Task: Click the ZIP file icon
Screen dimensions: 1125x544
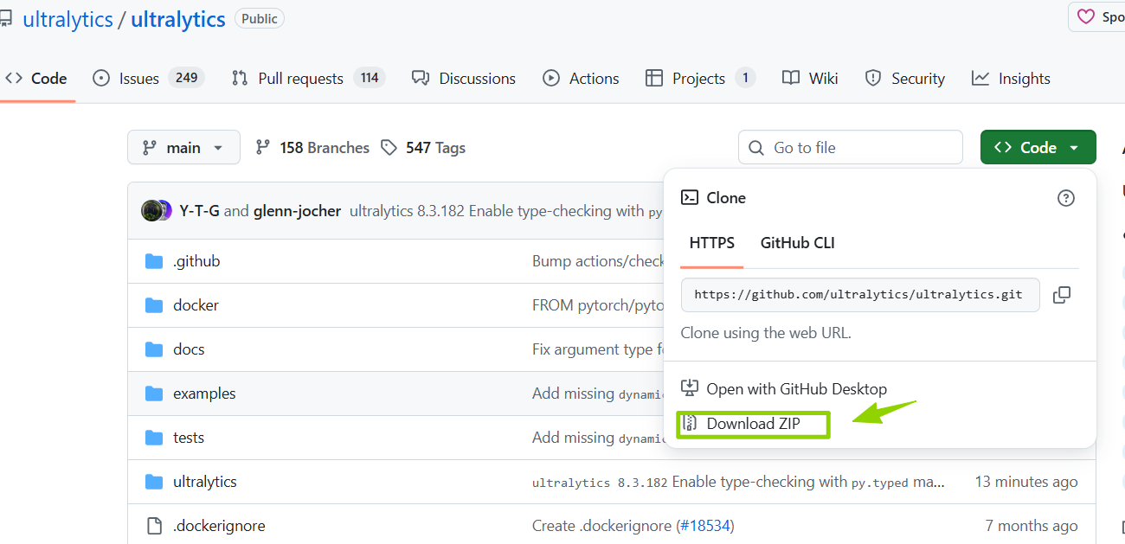Action: tap(690, 424)
